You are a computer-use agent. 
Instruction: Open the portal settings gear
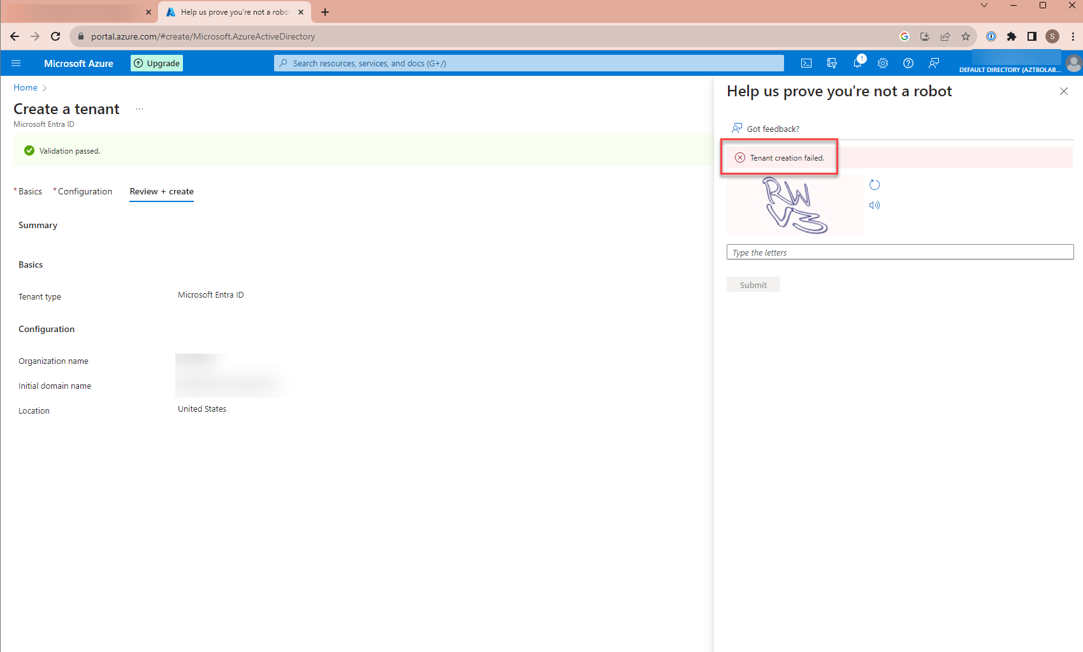click(x=883, y=63)
